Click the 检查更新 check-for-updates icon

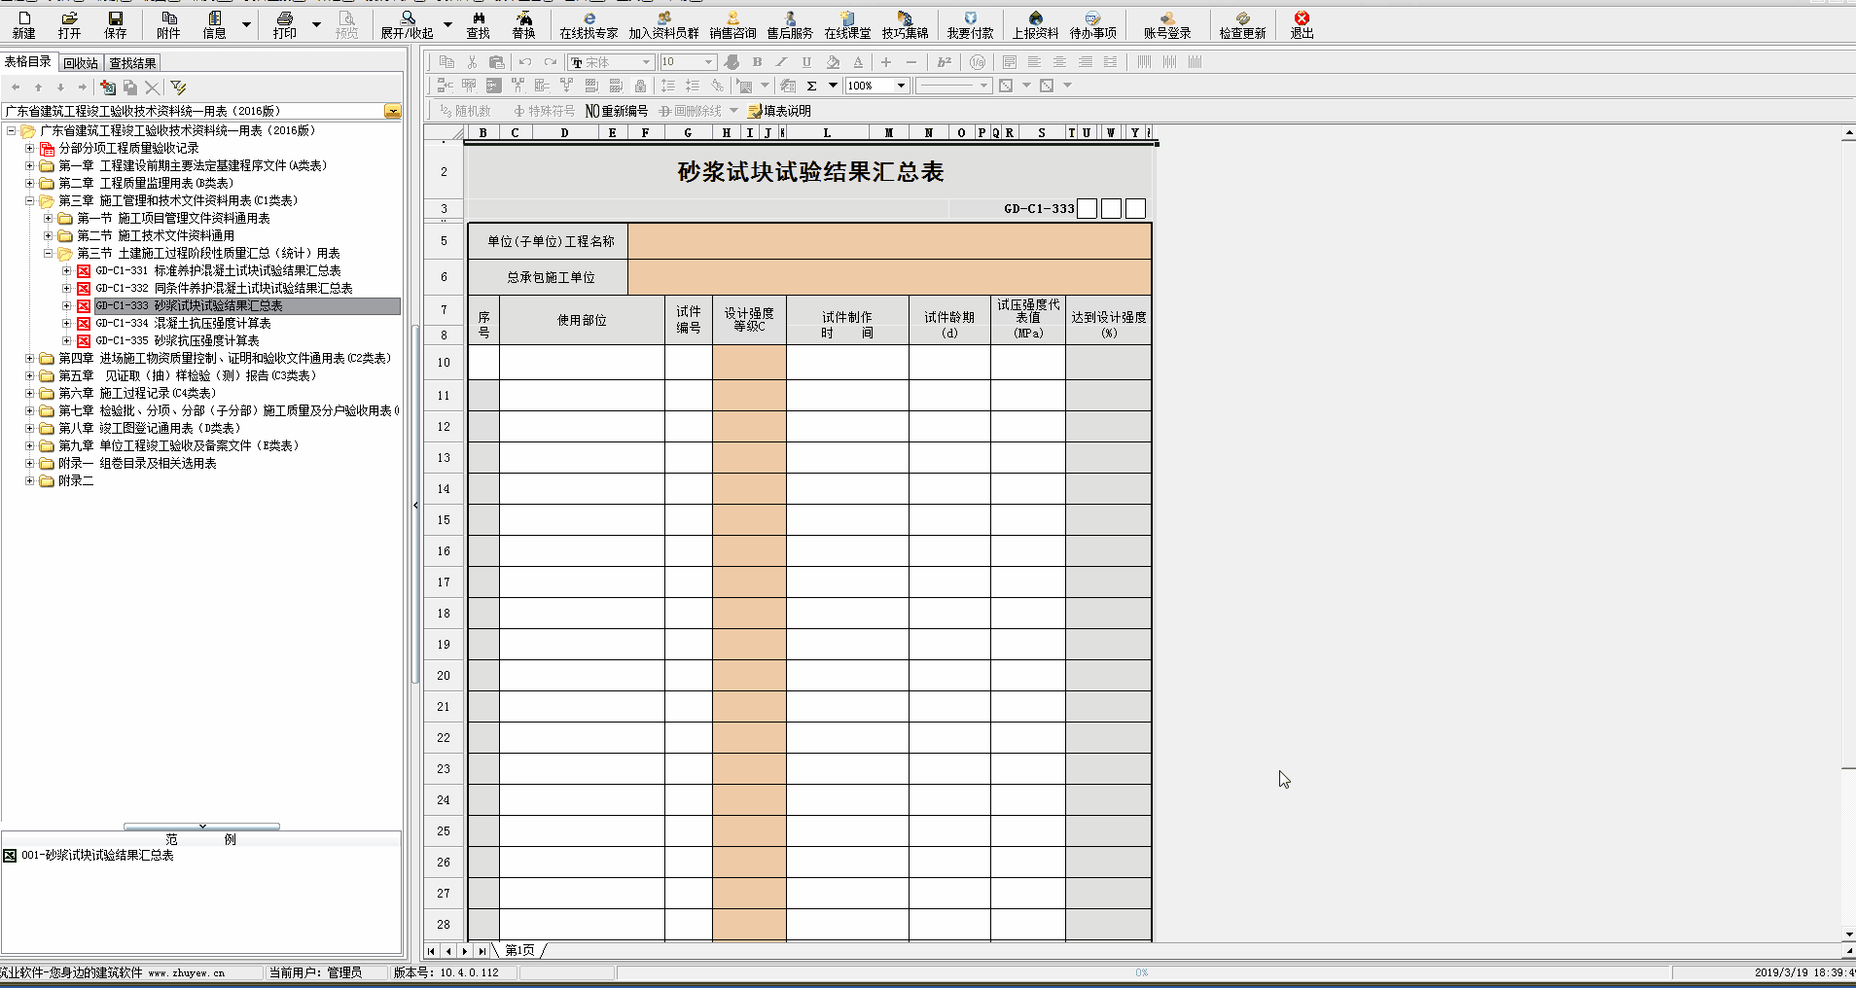coord(1242,24)
